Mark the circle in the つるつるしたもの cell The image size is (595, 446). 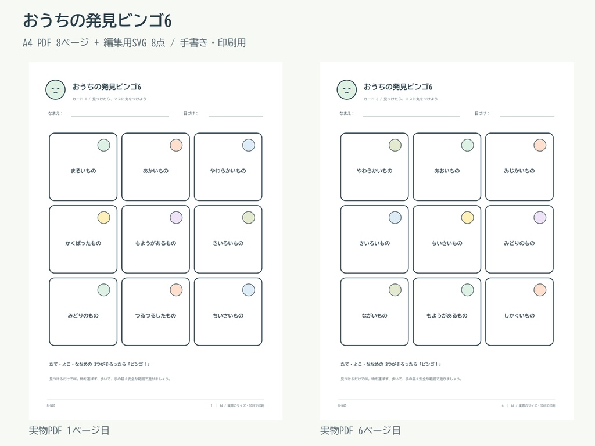click(x=176, y=290)
